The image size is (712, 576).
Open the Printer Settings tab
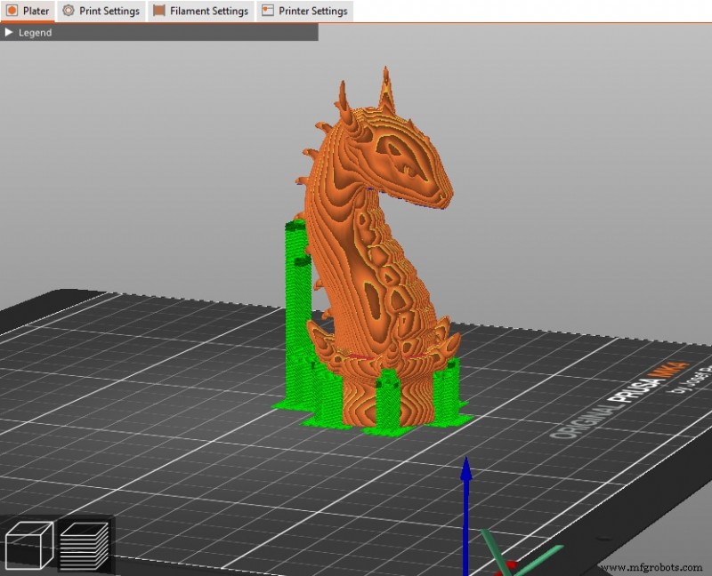pyautogui.click(x=304, y=11)
